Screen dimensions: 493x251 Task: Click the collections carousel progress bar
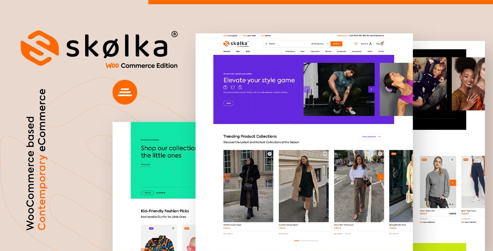306,240
